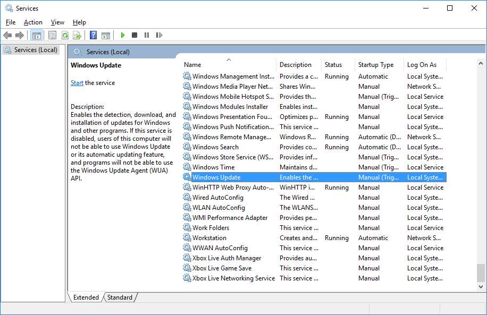This screenshot has height=315, width=487.
Task: Open Properties from the toolbar icon
Action: coord(52,35)
